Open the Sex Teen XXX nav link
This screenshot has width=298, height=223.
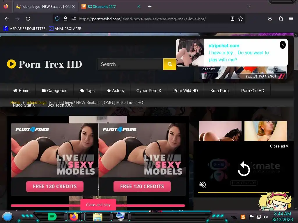point(60,105)
